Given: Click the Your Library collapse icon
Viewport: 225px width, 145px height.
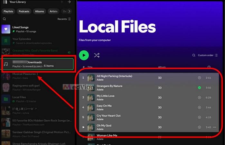Looking at the screenshot, I should (x=5, y=2).
